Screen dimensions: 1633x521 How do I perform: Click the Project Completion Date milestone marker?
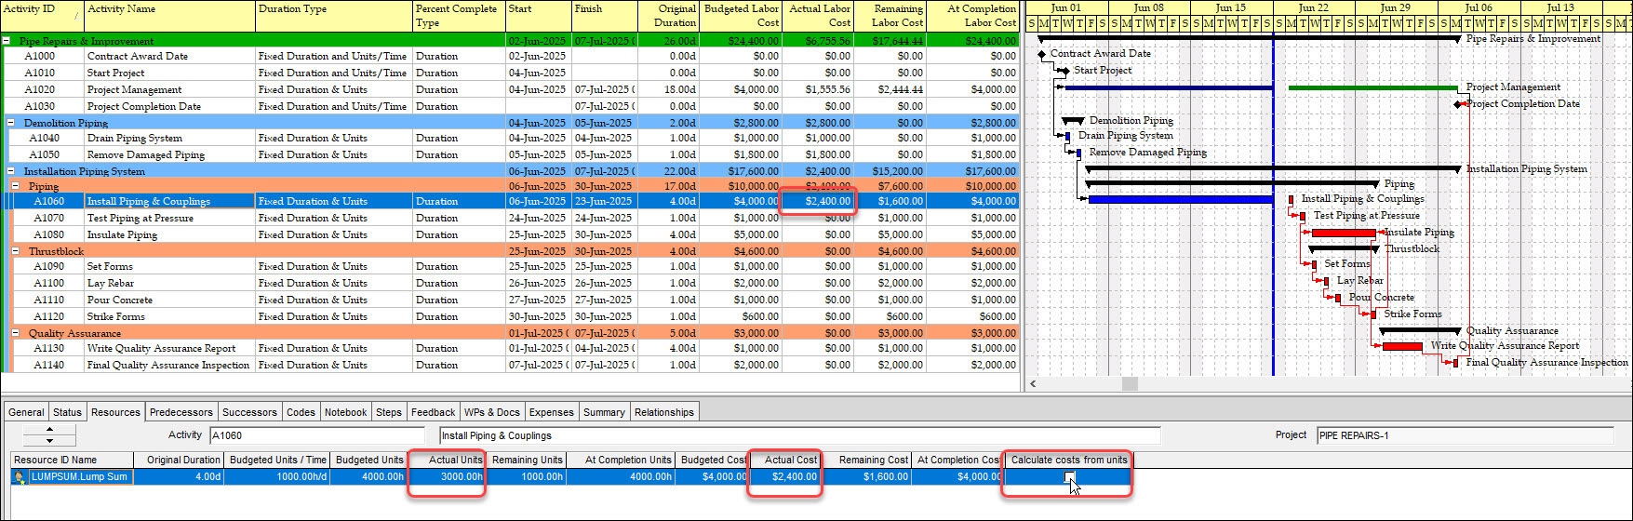(x=1458, y=104)
